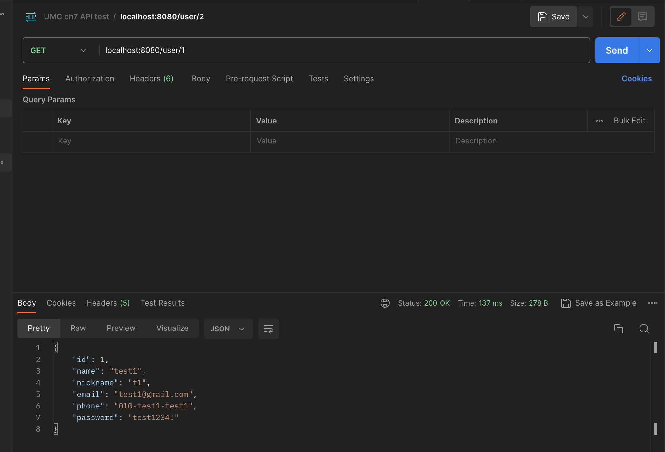This screenshot has width=665, height=452.
Task: Open the GET method dropdown
Action: pos(58,50)
